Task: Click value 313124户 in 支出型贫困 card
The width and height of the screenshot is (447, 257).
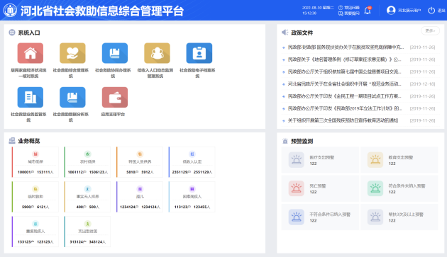Action: (78, 242)
